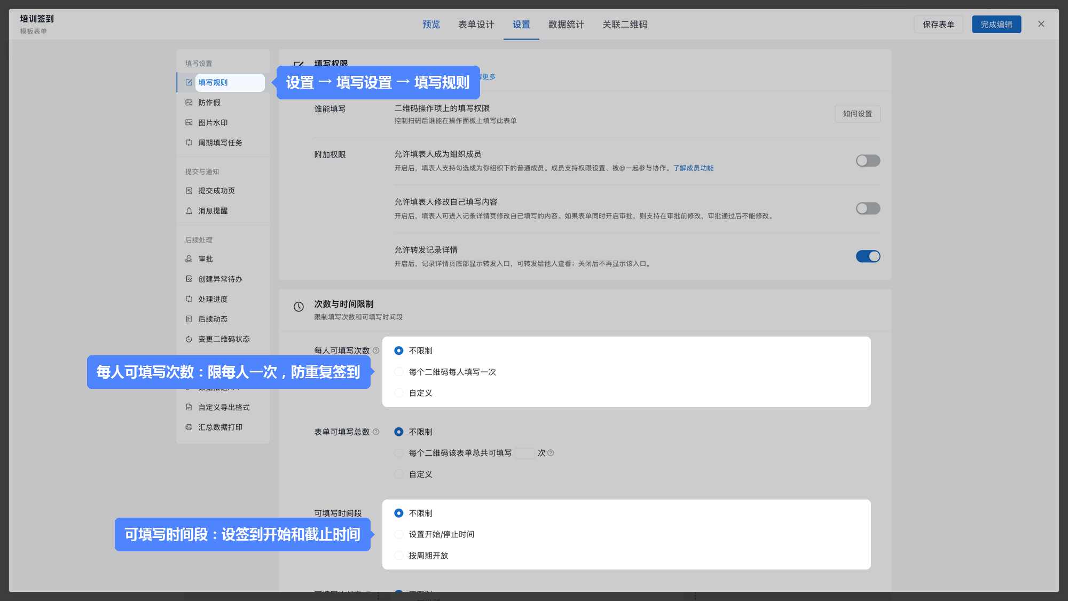Click the total fill count input field

pyautogui.click(x=525, y=453)
